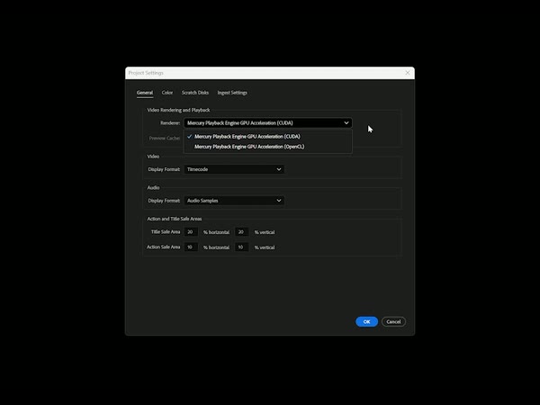Collapse the Renderer dropdown
The height and width of the screenshot is (405, 540).
coord(268,123)
